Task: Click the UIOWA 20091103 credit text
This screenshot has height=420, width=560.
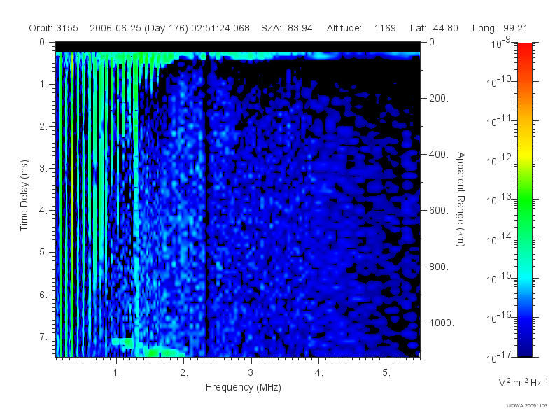Action: [x=527, y=406]
